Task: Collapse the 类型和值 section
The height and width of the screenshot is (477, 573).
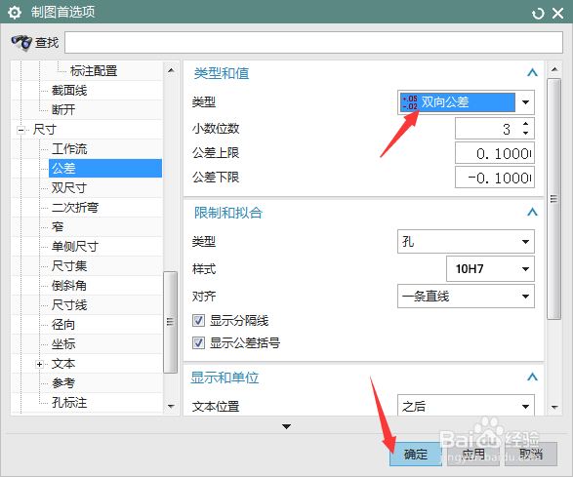Action: pyautogui.click(x=532, y=73)
